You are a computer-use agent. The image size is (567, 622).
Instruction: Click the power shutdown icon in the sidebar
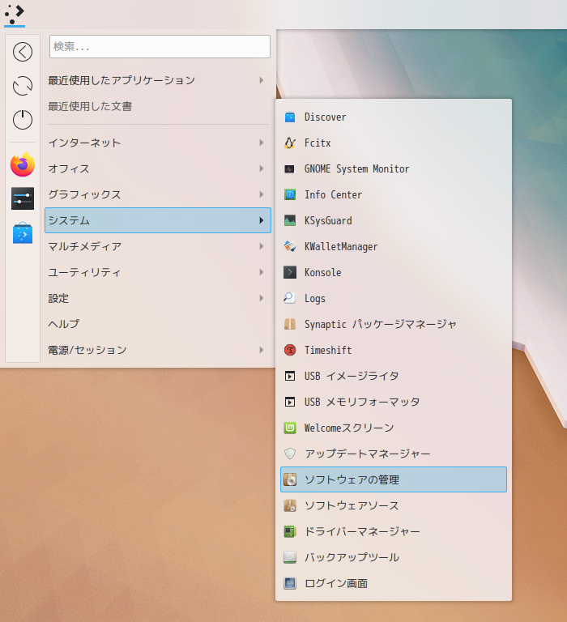23,120
